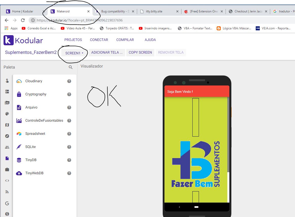The height and width of the screenshot is (217, 295).
Task: Expand the SCREEN1 screen dropdown
Action: (74, 53)
